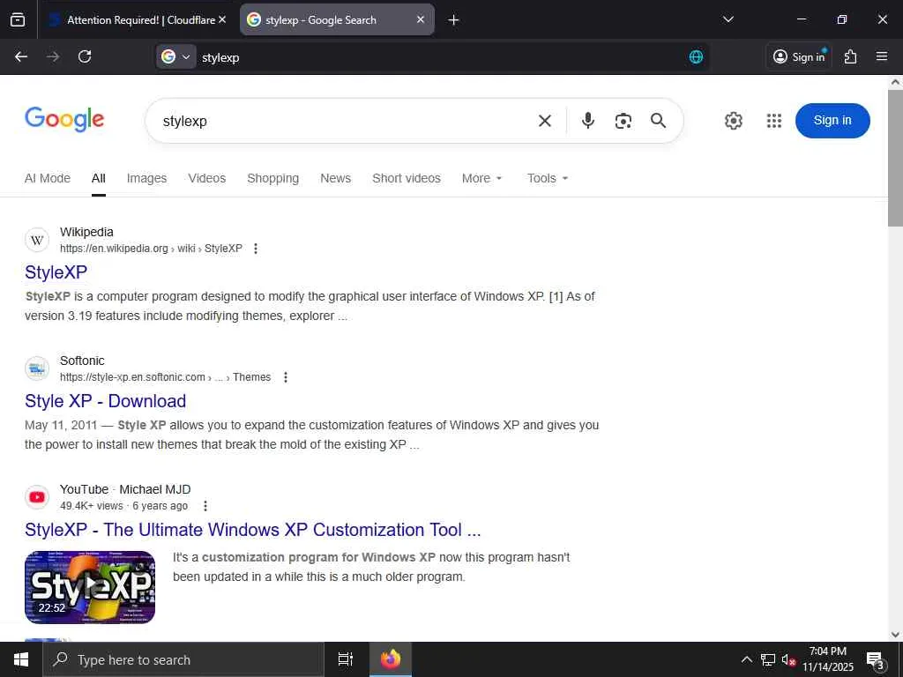Open more options for Wikipedia result
The height and width of the screenshot is (677, 903).
pos(256,248)
